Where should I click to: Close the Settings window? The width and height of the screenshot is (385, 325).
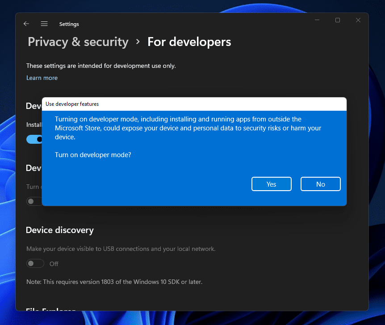click(x=358, y=20)
